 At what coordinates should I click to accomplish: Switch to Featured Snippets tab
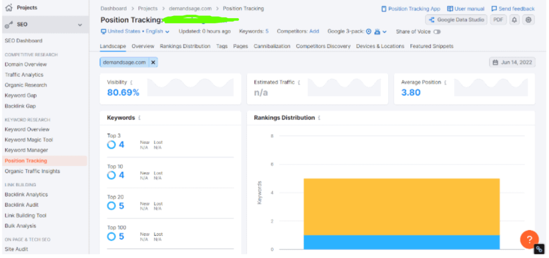(x=432, y=46)
